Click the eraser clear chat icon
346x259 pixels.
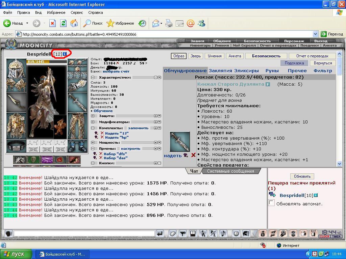pyautogui.click(x=173, y=233)
